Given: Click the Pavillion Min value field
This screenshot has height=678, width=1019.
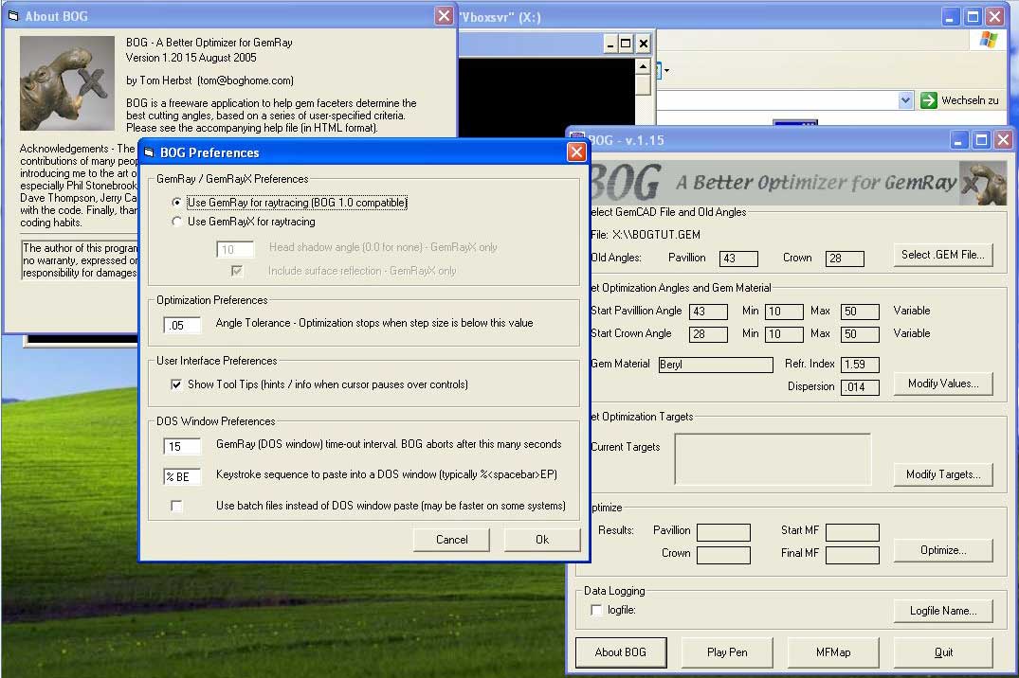Looking at the screenshot, I should 785,312.
